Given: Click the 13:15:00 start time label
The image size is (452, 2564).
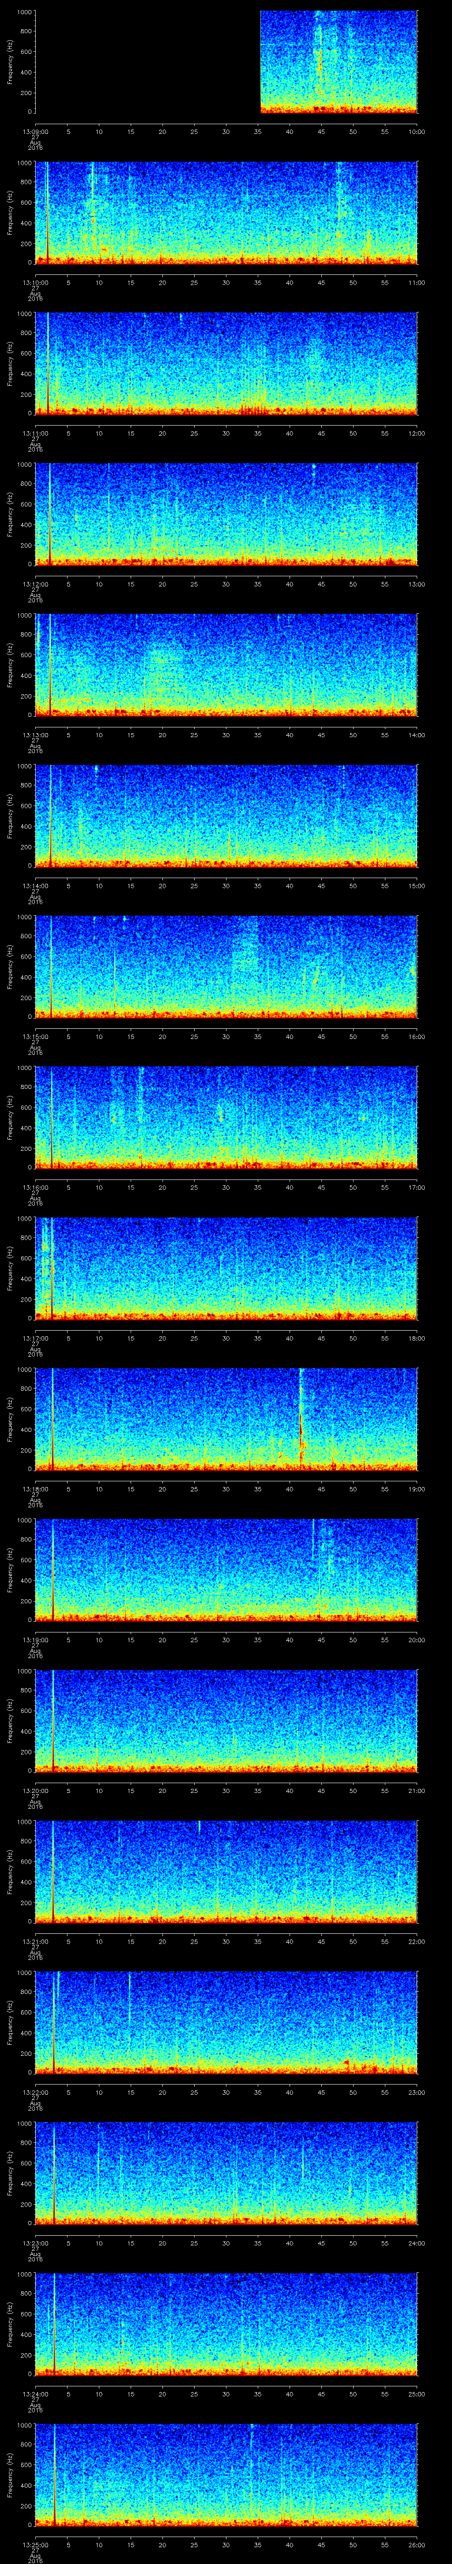Looking at the screenshot, I should [35, 1036].
